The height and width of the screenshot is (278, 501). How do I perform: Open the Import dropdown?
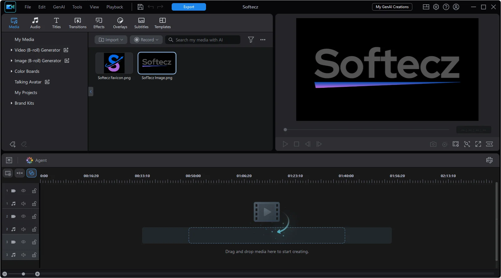tap(111, 40)
